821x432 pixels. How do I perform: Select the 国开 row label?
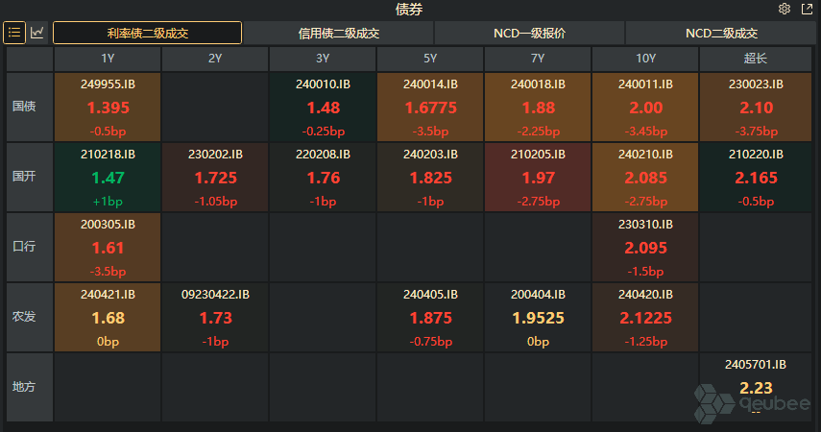[x=30, y=177]
